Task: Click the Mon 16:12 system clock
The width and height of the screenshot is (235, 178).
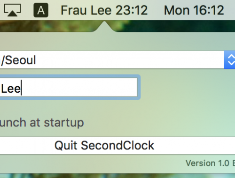Action: tap(194, 10)
